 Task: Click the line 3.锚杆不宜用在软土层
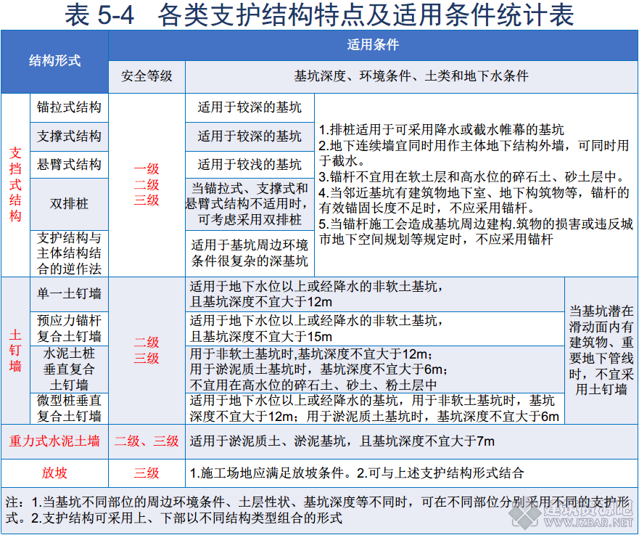[472, 177]
